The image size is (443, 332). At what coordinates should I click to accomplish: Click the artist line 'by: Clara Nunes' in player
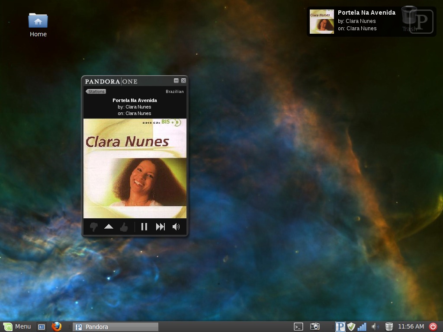[135, 107]
